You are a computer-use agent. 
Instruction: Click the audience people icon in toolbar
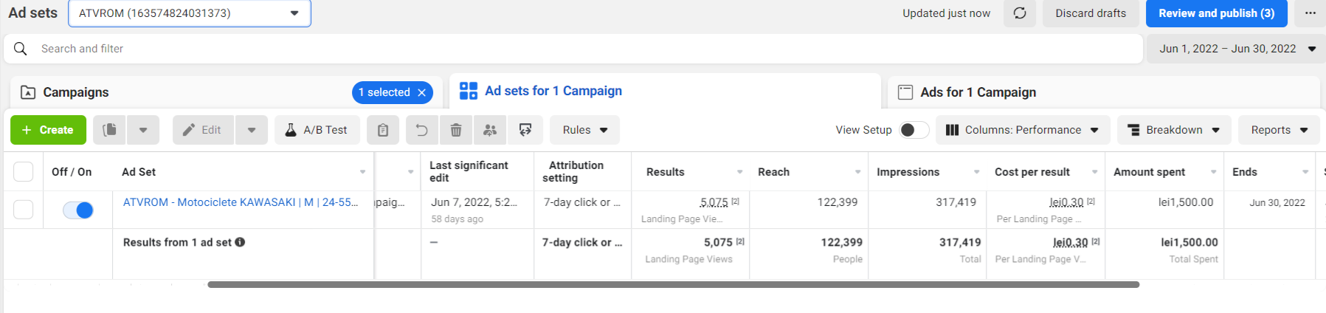coord(490,130)
